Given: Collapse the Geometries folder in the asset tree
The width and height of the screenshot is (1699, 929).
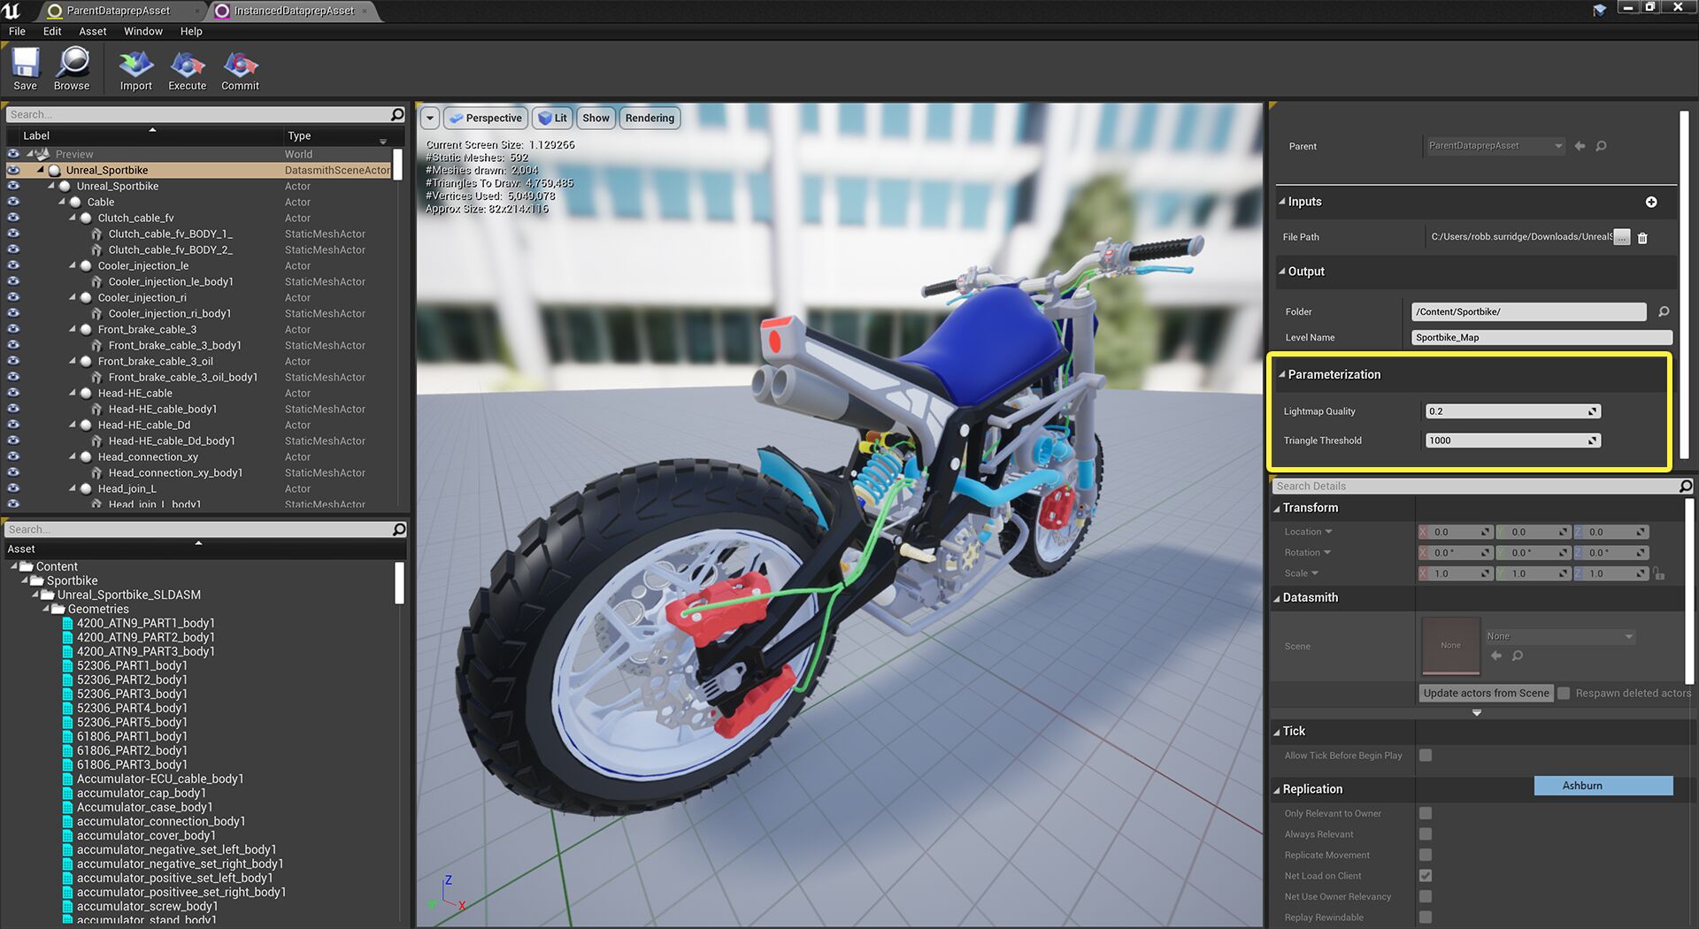Looking at the screenshot, I should 47,609.
